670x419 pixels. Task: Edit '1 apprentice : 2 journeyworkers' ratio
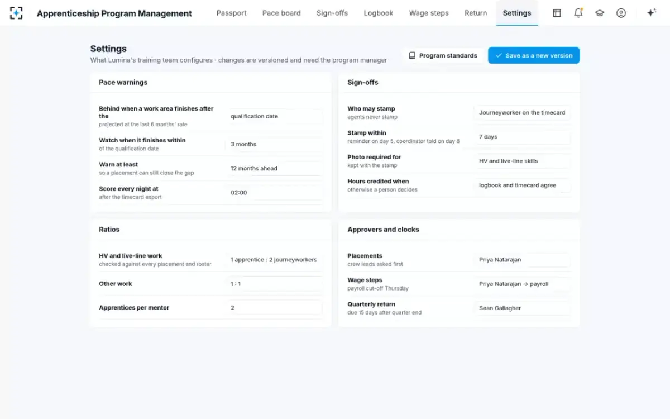point(274,260)
